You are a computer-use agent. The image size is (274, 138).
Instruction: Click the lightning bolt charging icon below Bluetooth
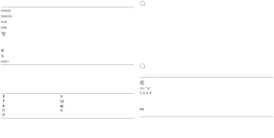click(3, 101)
